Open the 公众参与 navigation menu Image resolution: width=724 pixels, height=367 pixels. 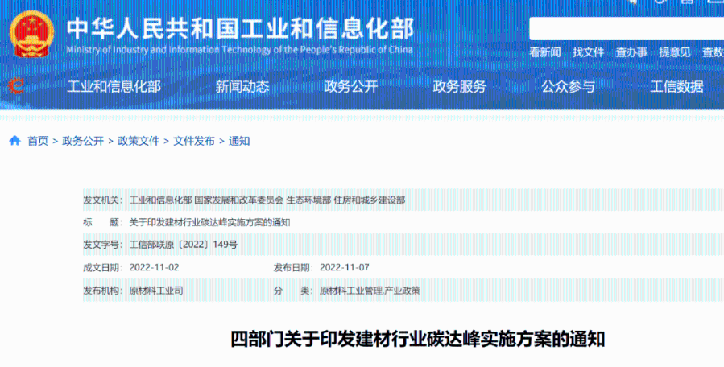click(568, 87)
